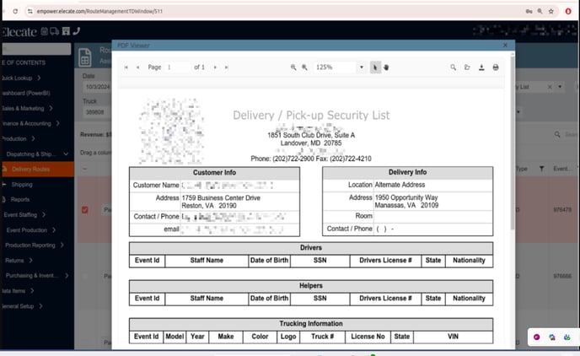Print the Delivery Security List
The height and width of the screenshot is (356, 580).
[495, 67]
